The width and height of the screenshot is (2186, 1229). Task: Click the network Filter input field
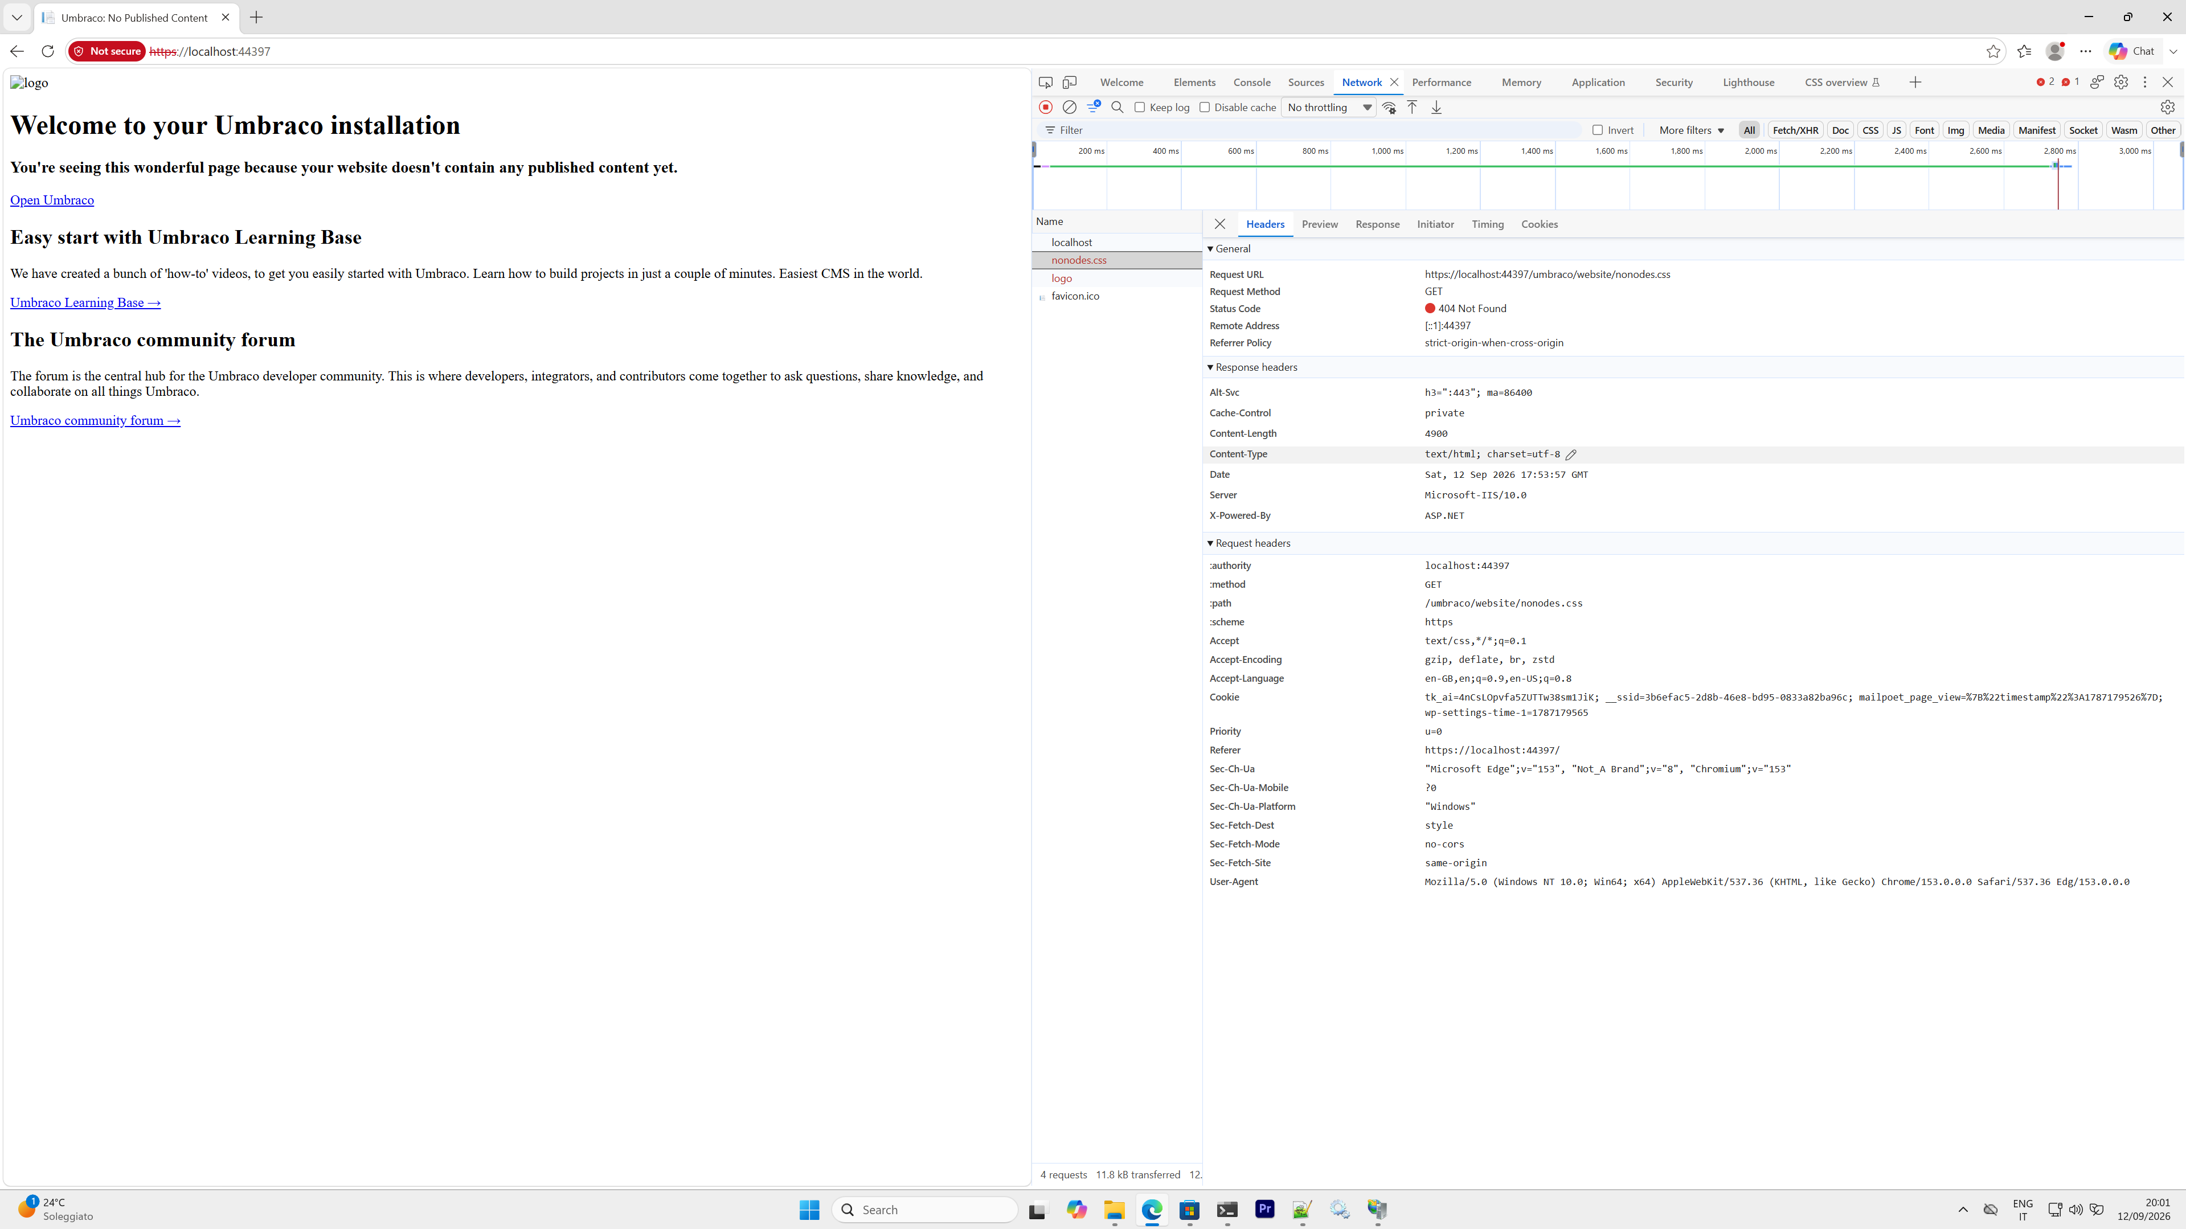click(x=1311, y=130)
